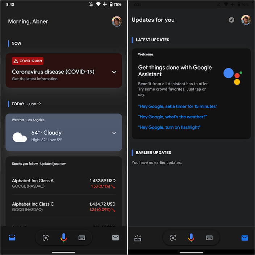The width and height of the screenshot is (255, 255).
Task: Open keyboard input on the Morning, Abner screen
Action: (x=82, y=238)
